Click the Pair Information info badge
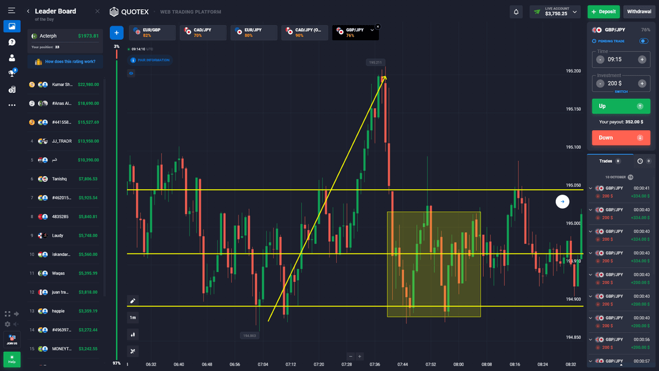This screenshot has width=659, height=371. (x=150, y=60)
